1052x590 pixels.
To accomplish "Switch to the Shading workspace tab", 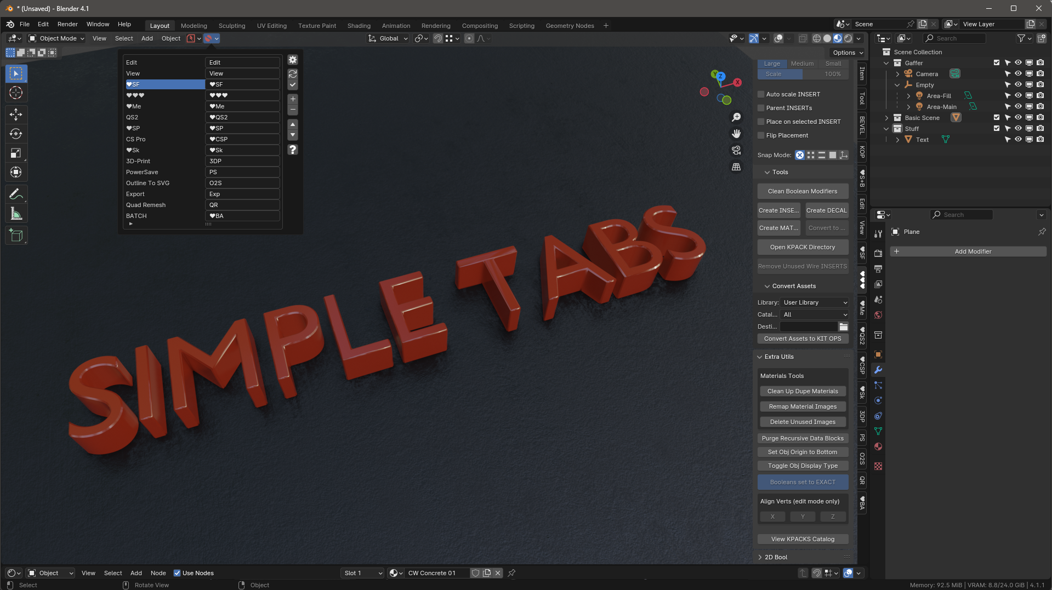I will (x=359, y=25).
